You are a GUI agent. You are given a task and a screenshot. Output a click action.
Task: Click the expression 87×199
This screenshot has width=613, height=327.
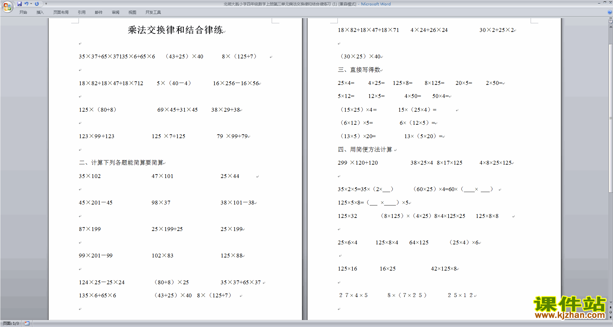(x=90, y=229)
